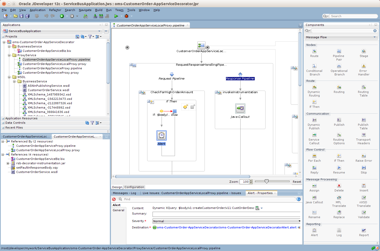Open a file with the folder toolbar icon

[x=15, y=16]
